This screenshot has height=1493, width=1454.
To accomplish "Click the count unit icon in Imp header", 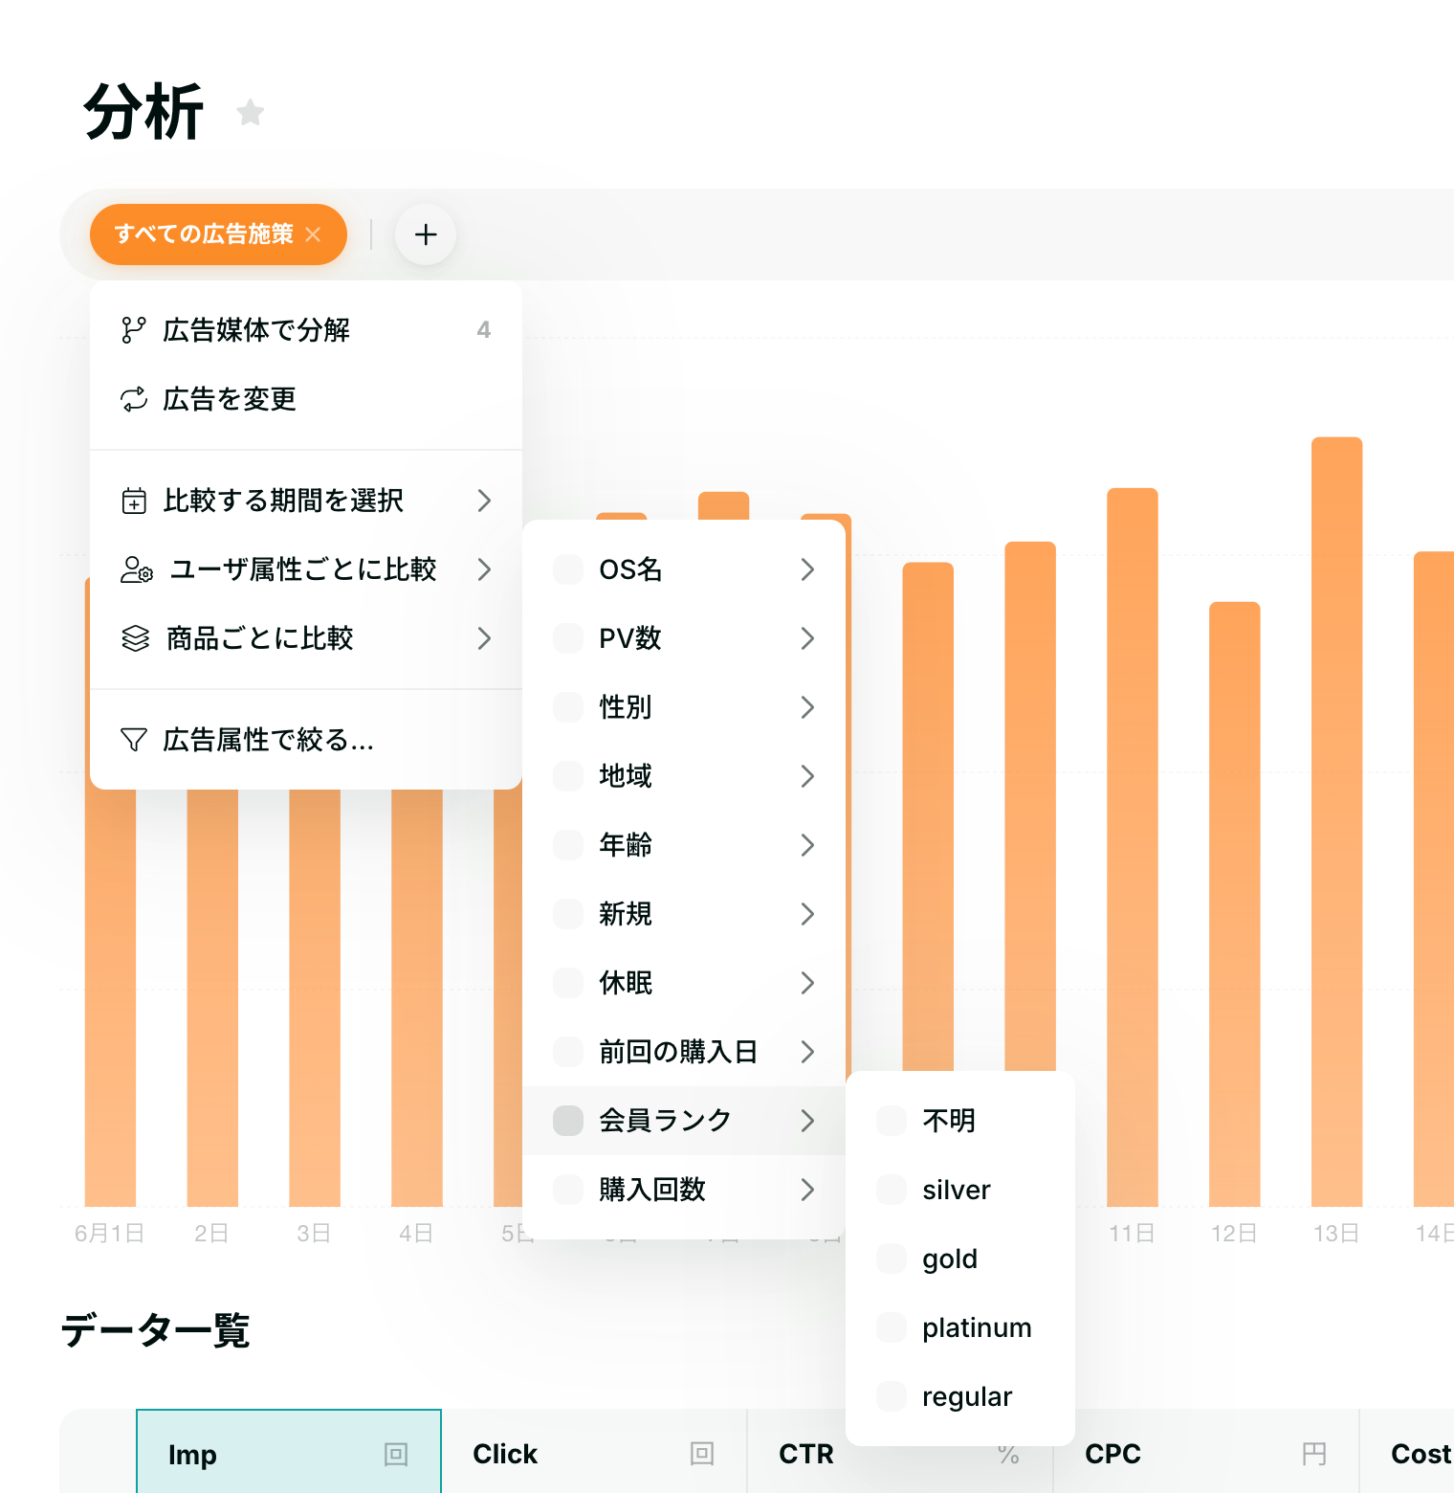I will tap(396, 1455).
